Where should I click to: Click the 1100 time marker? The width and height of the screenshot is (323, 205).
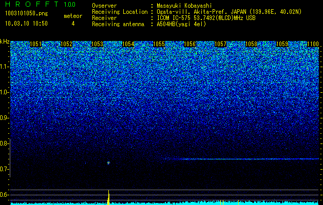(313, 44)
